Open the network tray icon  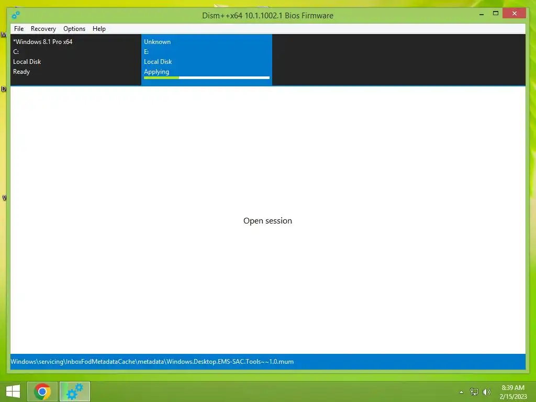[x=474, y=392]
